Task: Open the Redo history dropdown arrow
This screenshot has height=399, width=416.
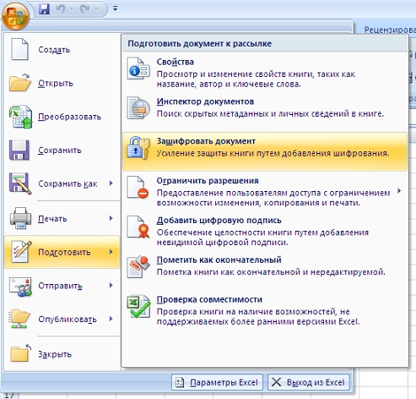Action: [96, 9]
